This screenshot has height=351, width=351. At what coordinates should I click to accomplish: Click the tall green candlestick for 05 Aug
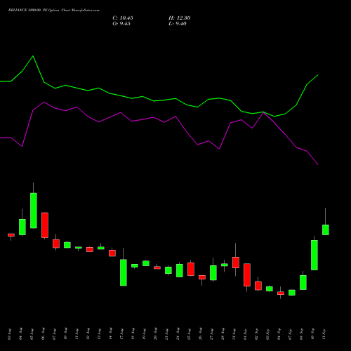(34, 211)
